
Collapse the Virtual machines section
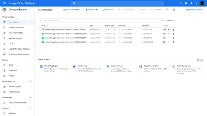coord(31,17)
